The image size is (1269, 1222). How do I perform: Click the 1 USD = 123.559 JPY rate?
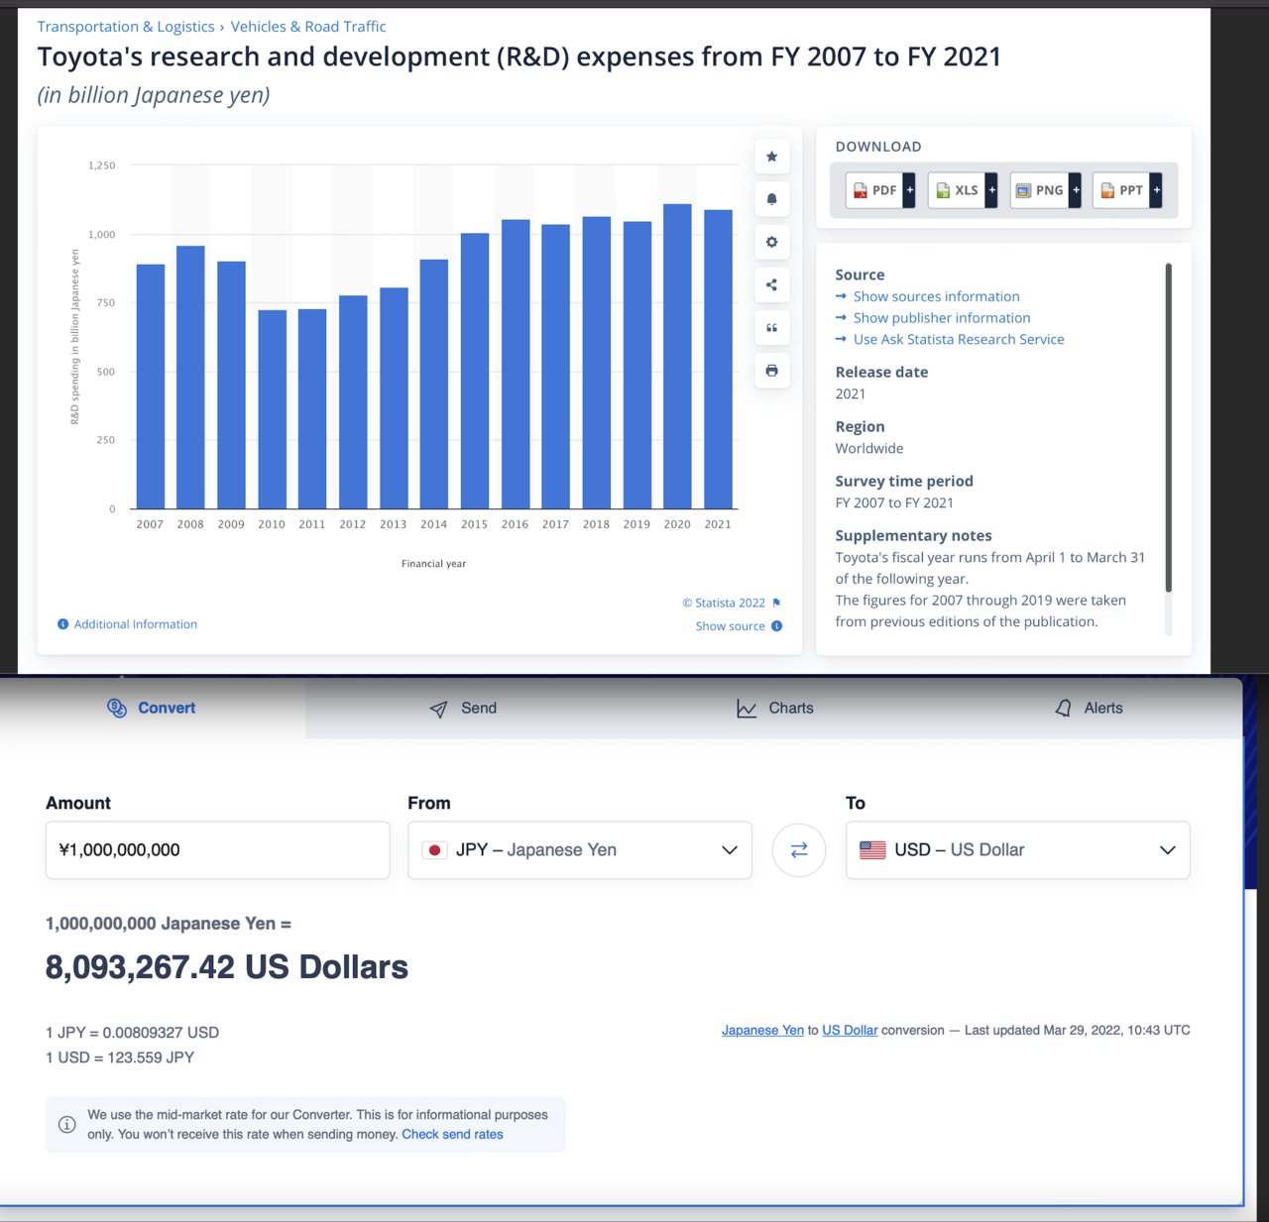pyautogui.click(x=120, y=1057)
